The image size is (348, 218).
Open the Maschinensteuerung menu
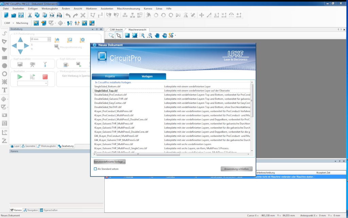click(128, 8)
